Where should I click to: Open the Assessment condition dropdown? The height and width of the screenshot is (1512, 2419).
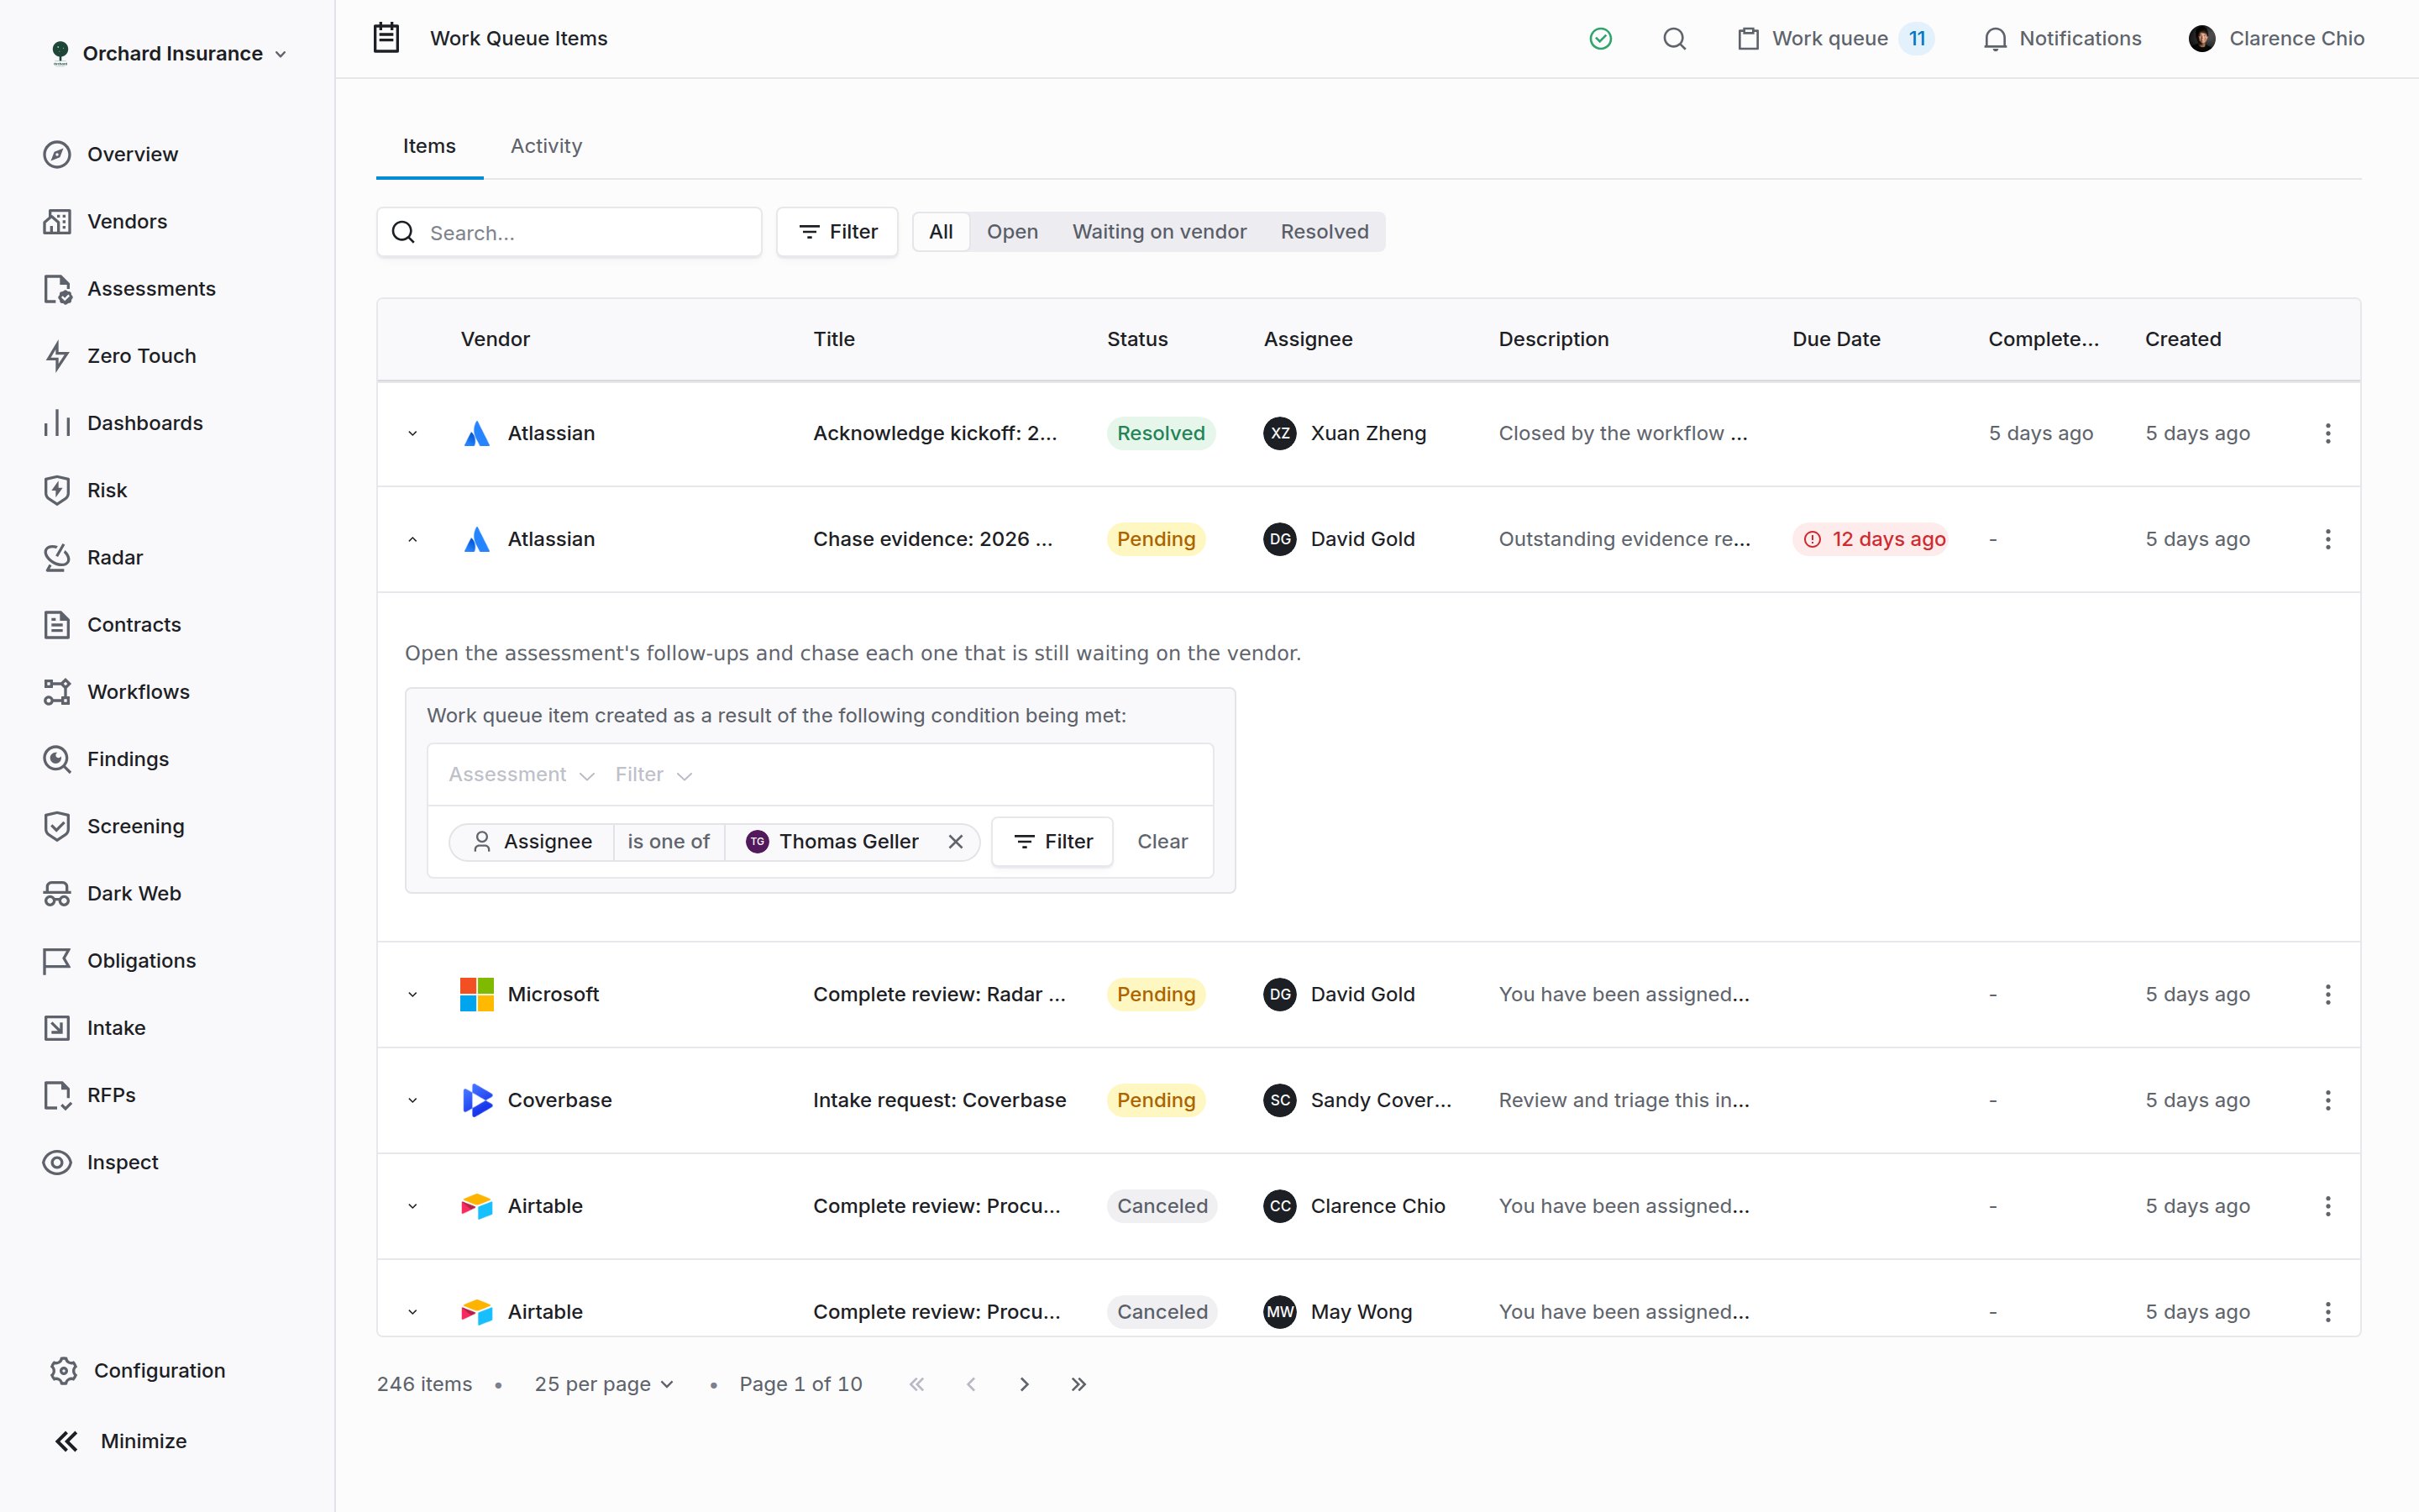pyautogui.click(x=521, y=775)
